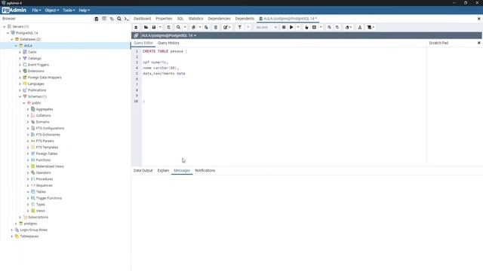Switch to the Properties tab
The height and width of the screenshot is (271, 483).
[164, 19]
